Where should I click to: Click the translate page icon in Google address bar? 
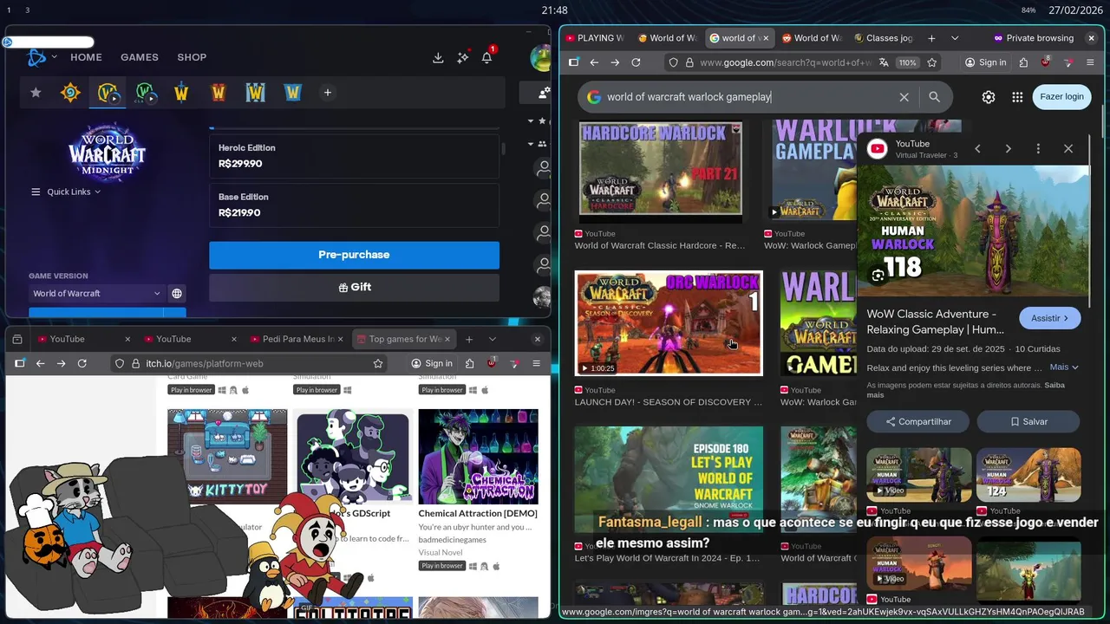coord(884,62)
